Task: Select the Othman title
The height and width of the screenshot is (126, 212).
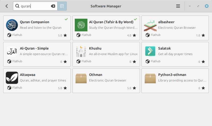Action: tap(96, 75)
